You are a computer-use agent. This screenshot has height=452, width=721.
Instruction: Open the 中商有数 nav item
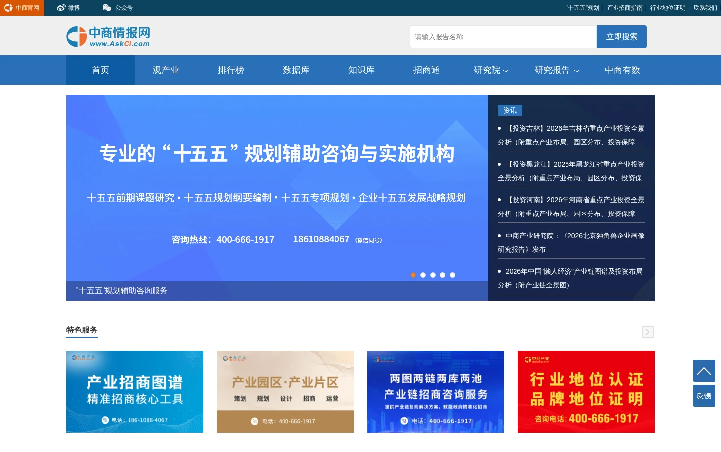622,70
